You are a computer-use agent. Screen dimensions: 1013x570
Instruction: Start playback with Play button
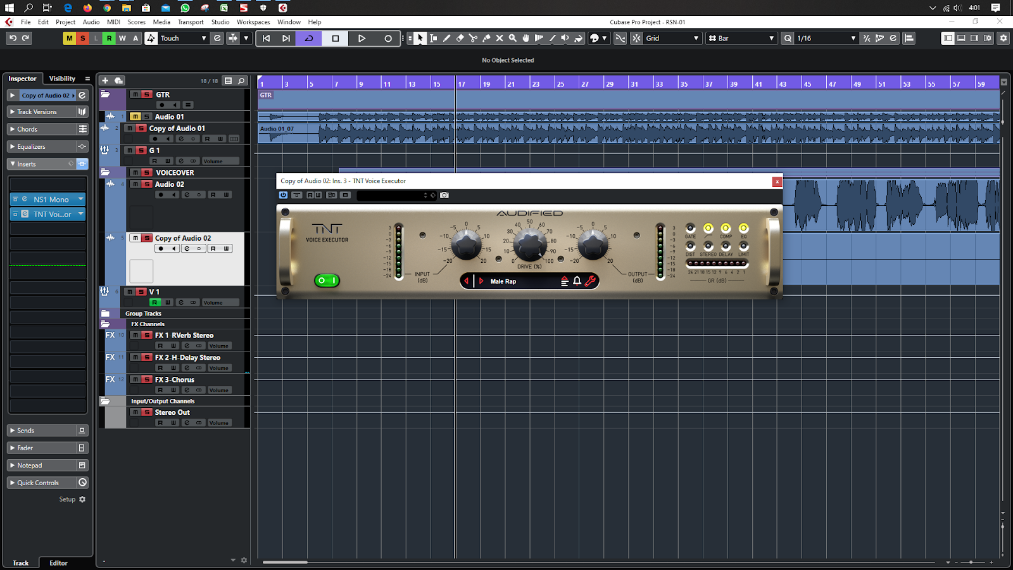[x=362, y=38]
